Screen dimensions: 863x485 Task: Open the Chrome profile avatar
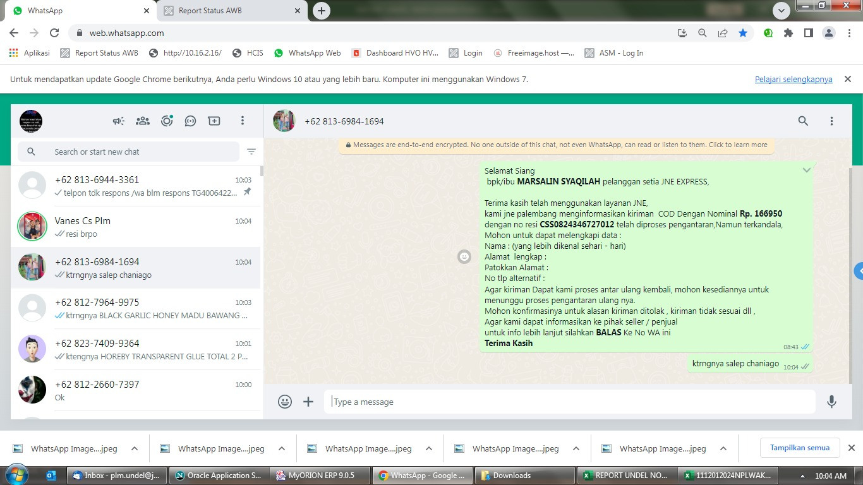click(x=828, y=33)
